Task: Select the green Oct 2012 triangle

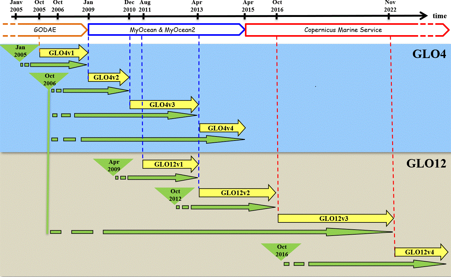Action: 175,195
